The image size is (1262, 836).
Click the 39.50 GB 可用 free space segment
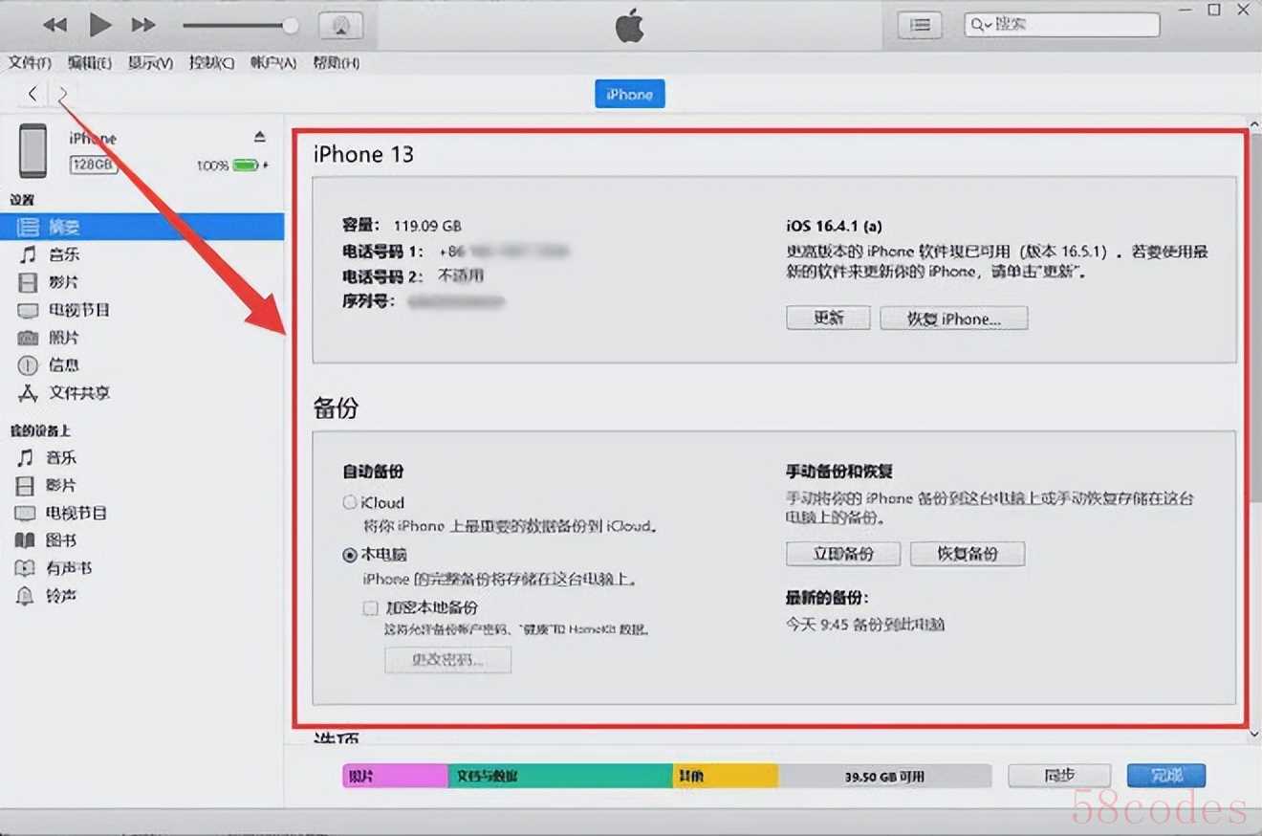884,776
